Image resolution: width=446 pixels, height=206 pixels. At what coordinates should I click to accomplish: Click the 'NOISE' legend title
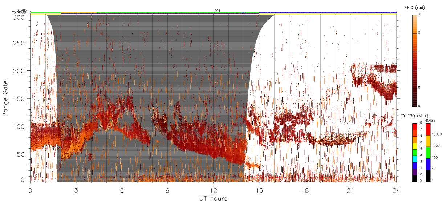(x=430, y=120)
